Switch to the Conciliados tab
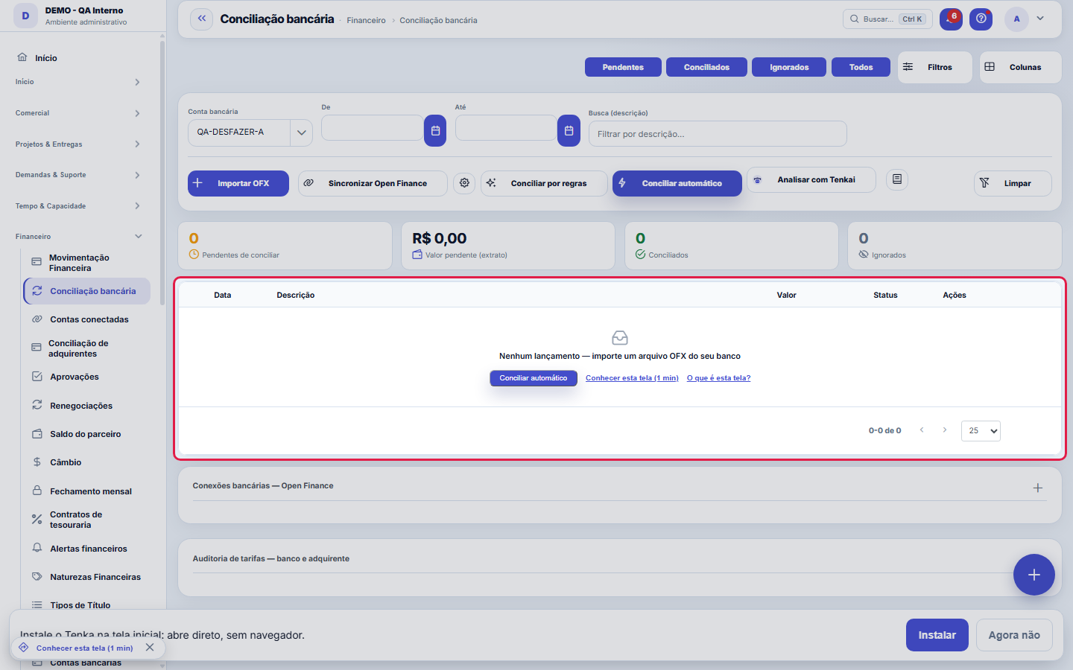Image resolution: width=1073 pixels, height=670 pixels. [706, 67]
